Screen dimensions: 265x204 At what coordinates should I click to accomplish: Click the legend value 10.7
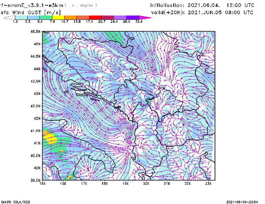click(x=65, y=21)
